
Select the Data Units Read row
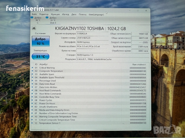[89, 84]
